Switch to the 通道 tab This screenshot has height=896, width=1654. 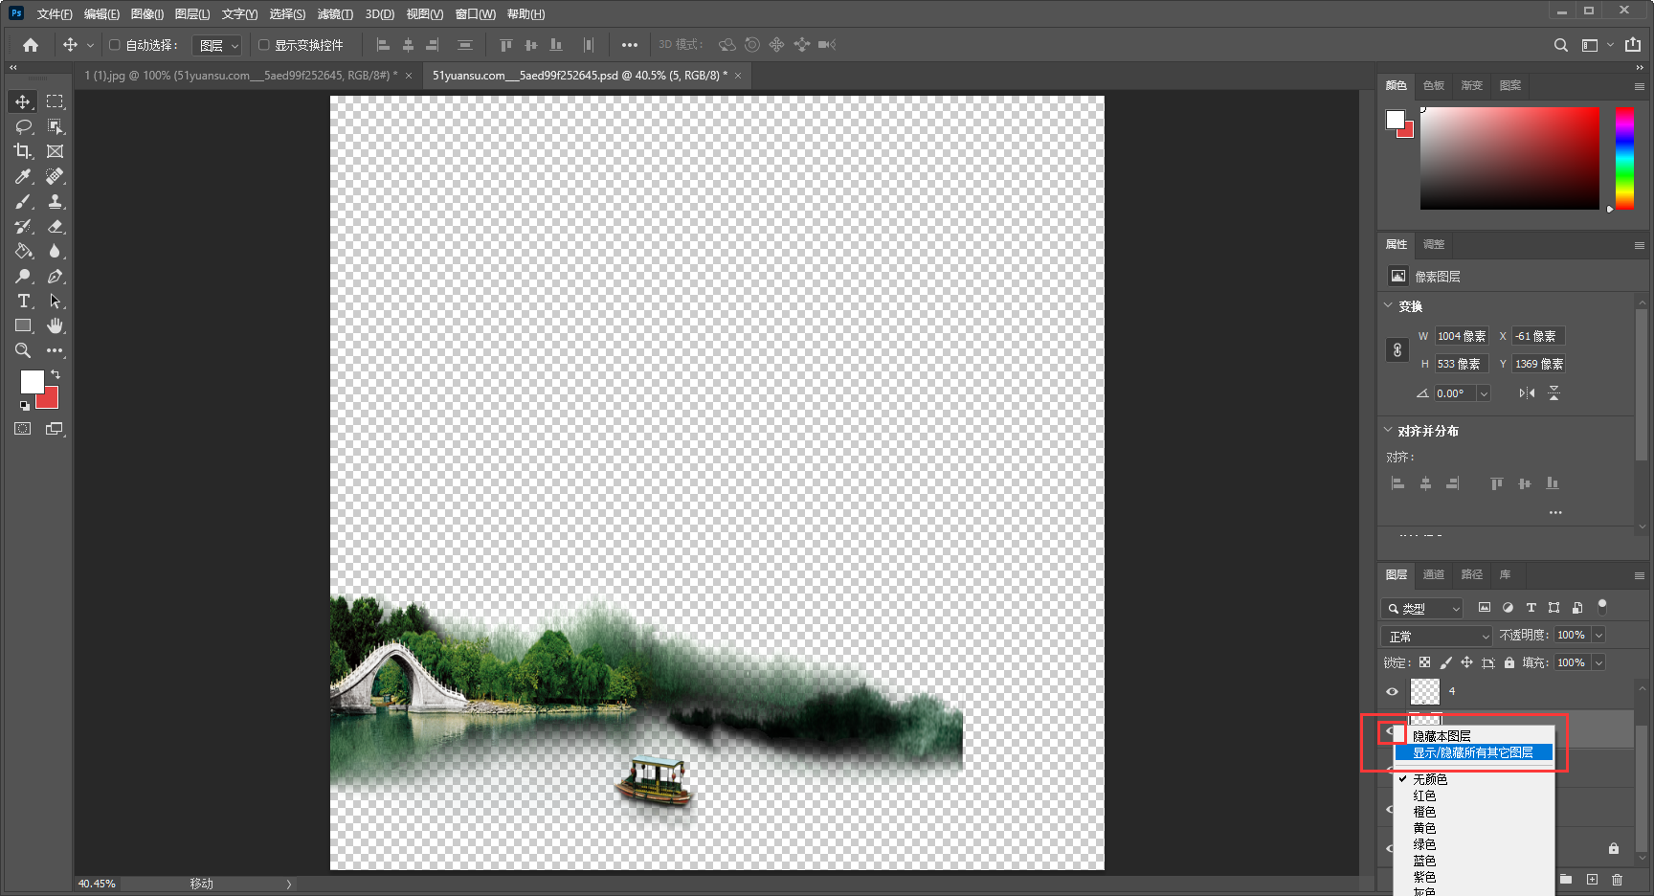1433,574
